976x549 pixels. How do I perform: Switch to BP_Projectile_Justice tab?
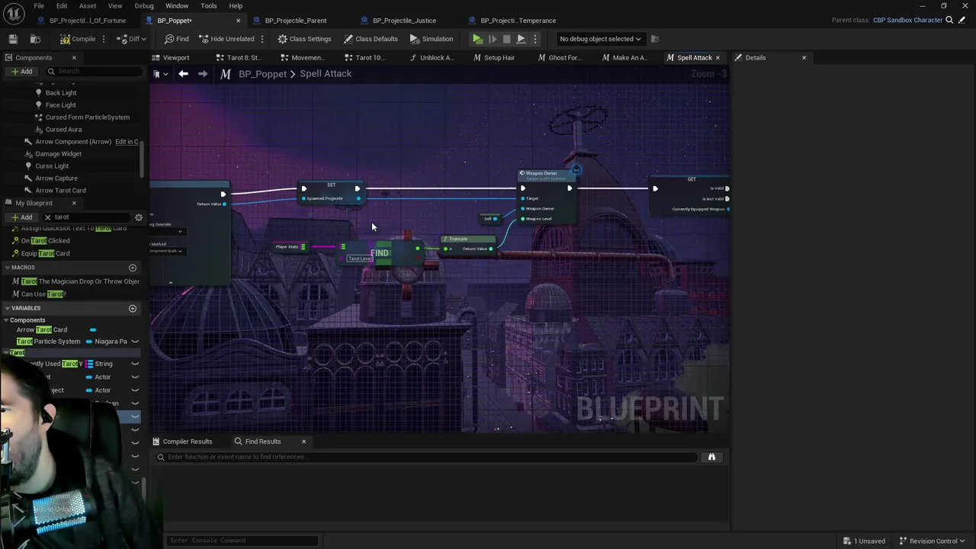404,21
